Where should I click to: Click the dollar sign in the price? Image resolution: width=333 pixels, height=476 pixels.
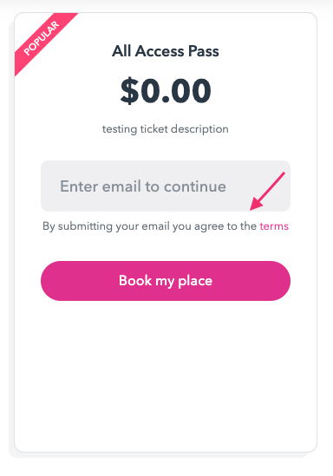[129, 91]
